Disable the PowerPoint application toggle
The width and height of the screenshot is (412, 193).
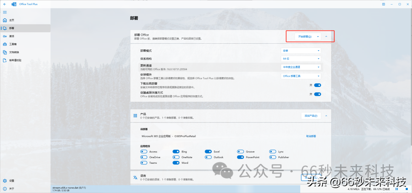[240, 157]
